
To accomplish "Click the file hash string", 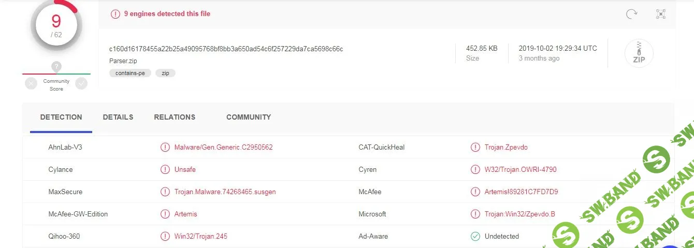I will click(x=226, y=49).
